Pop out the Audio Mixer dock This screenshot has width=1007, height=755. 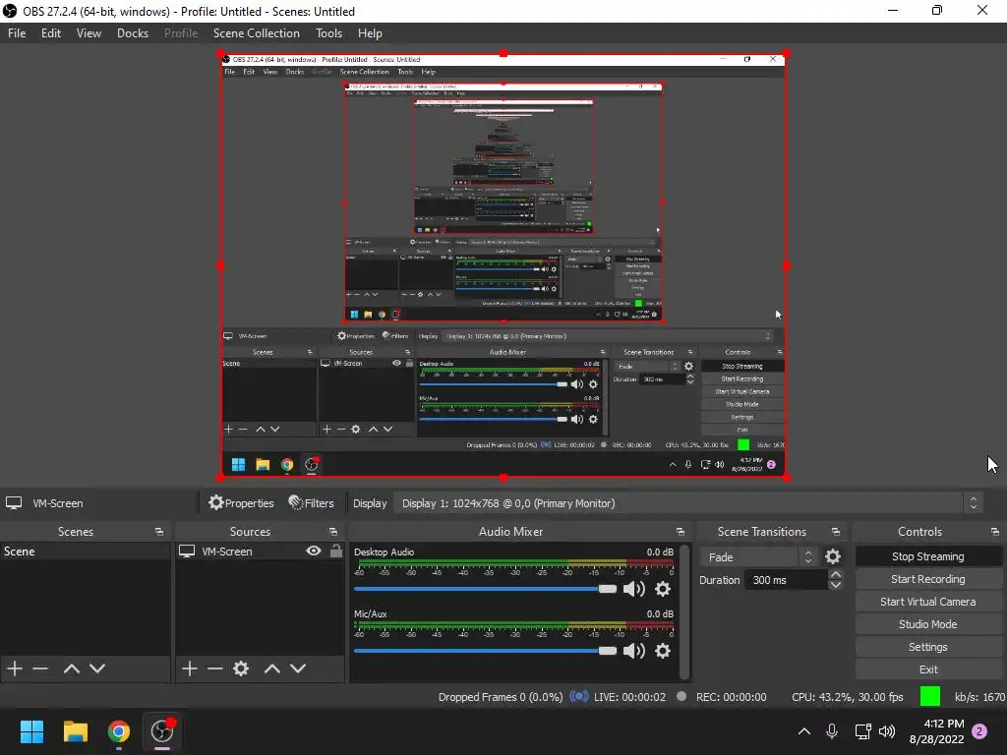(x=681, y=532)
